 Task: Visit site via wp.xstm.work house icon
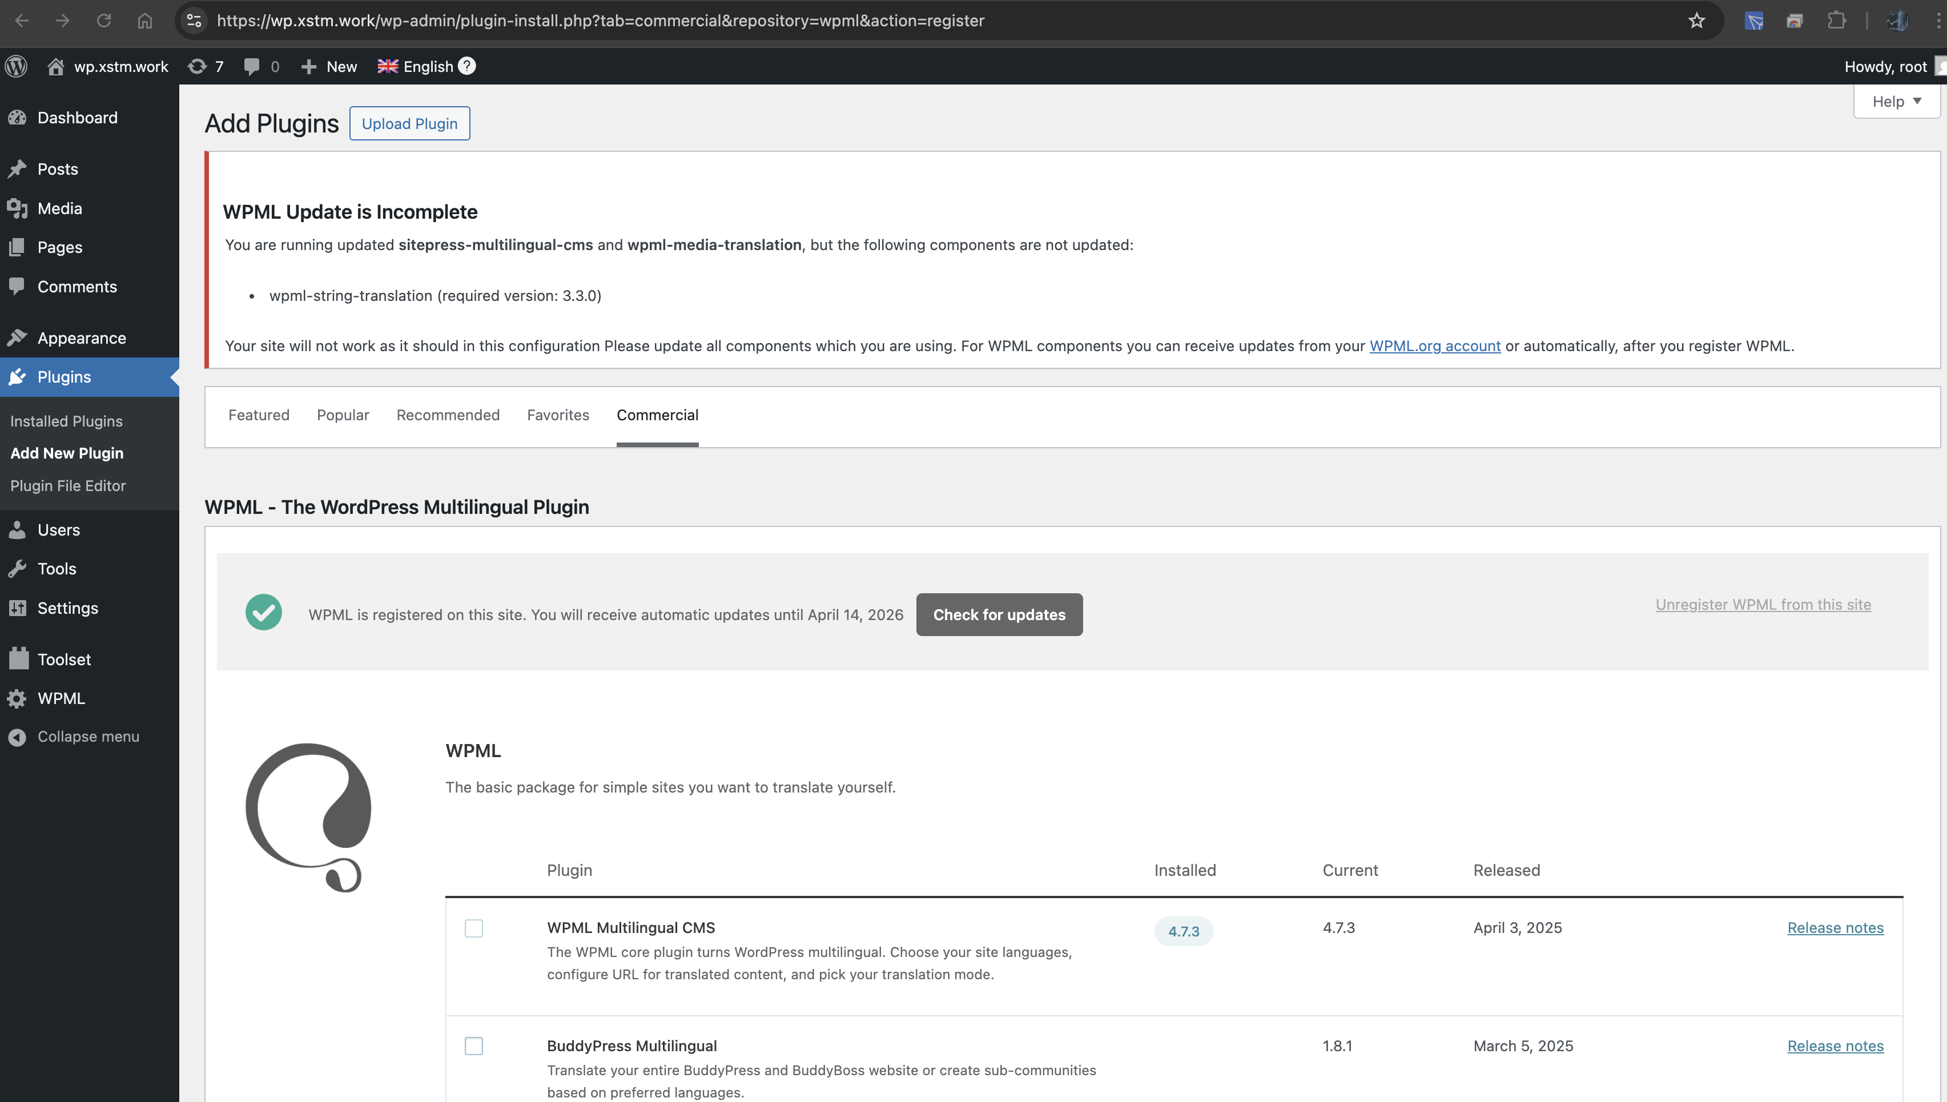[107, 66]
